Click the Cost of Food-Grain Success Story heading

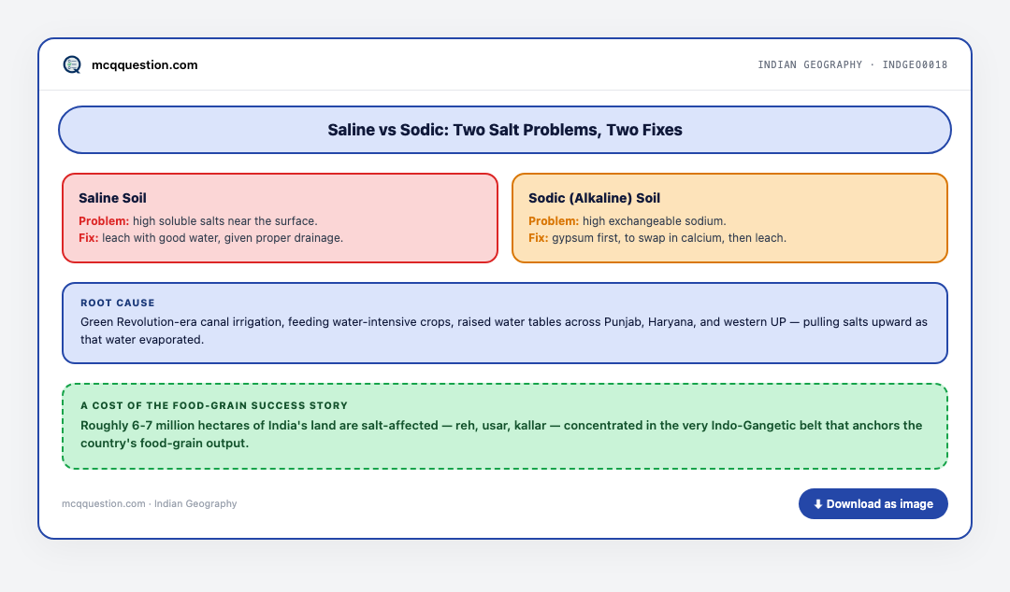(214, 405)
